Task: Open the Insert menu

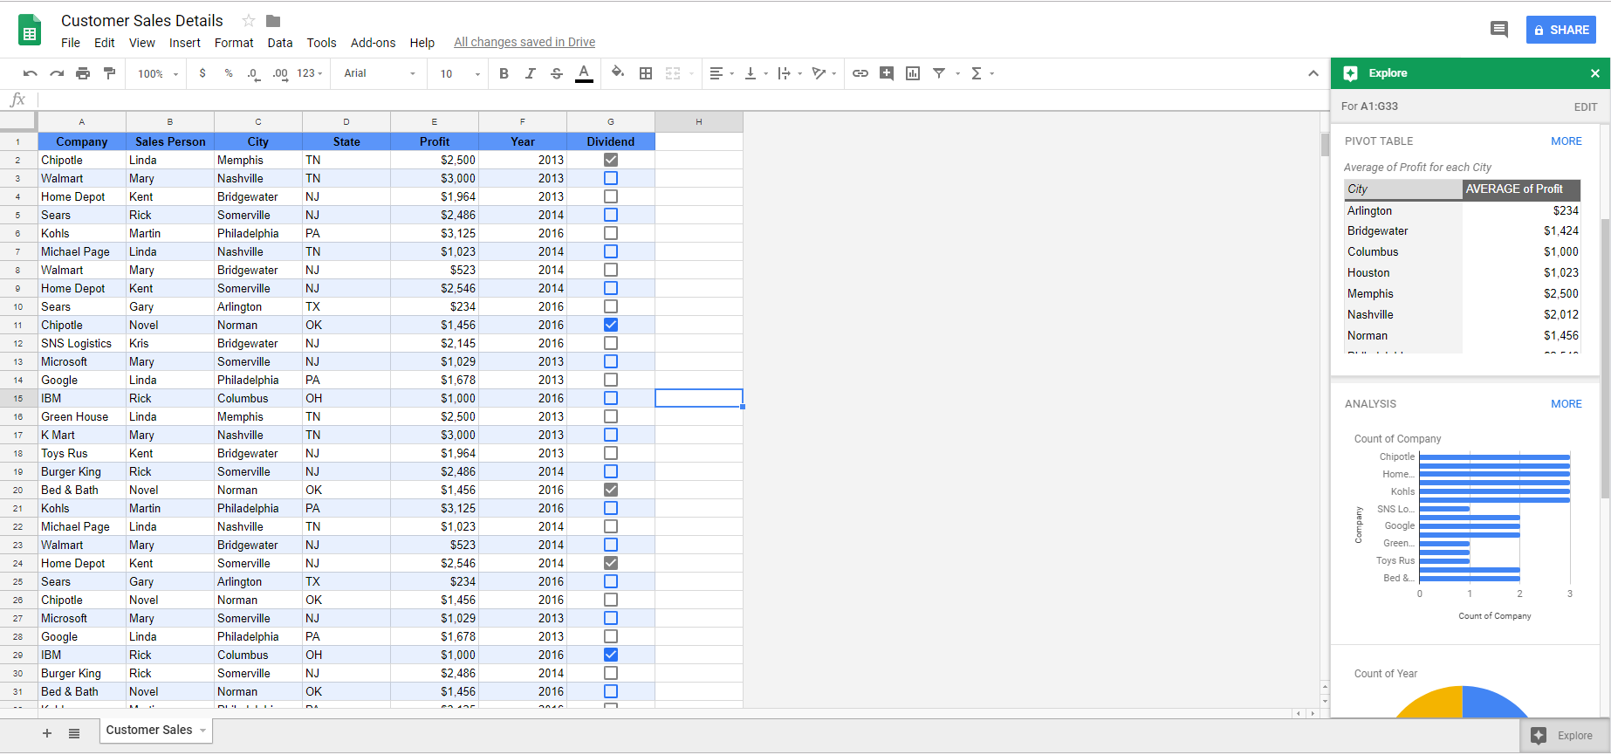Action: click(185, 43)
